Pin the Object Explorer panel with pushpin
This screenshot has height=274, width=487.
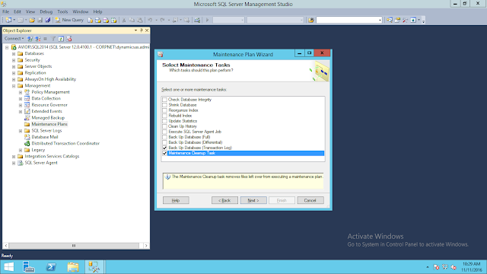tap(141, 30)
